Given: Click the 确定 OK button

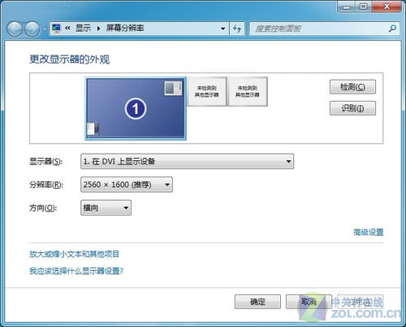Looking at the screenshot, I should point(257,302).
